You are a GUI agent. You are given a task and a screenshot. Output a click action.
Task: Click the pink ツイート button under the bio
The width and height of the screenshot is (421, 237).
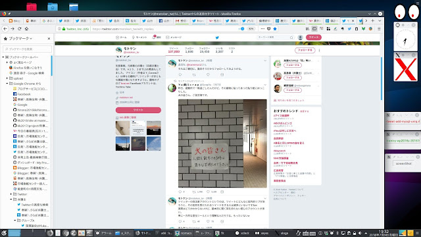pyautogui.click(x=138, y=110)
